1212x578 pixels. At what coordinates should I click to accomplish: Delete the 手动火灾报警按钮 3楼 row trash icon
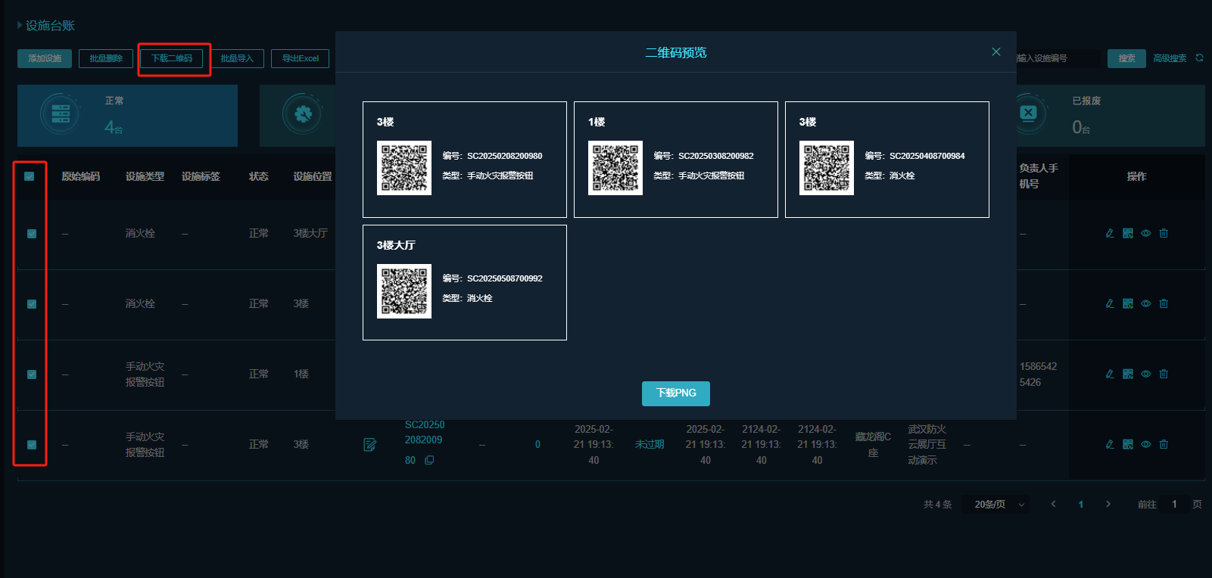[1164, 444]
